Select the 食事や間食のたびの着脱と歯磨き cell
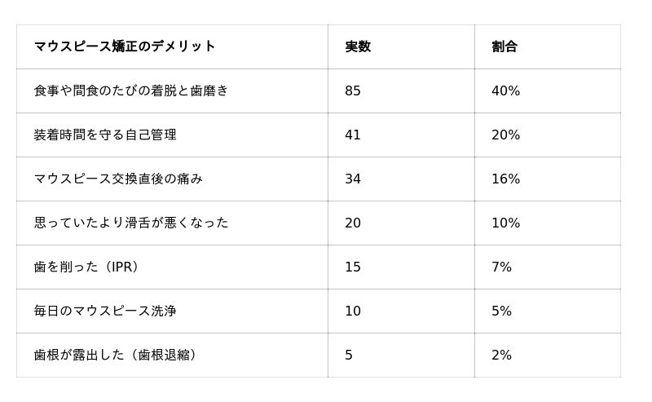This screenshot has height=402, width=652. point(131,91)
